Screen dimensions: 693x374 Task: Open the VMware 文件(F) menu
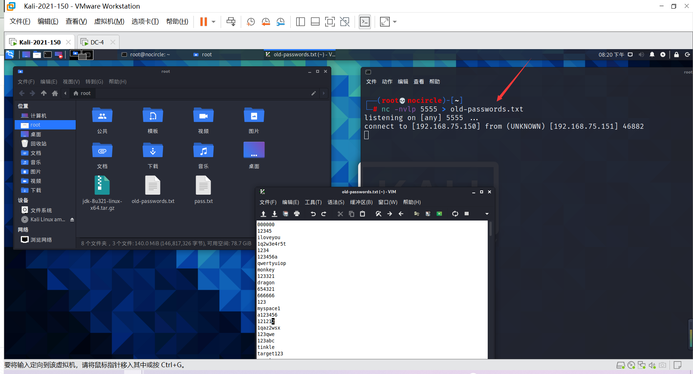click(x=20, y=22)
